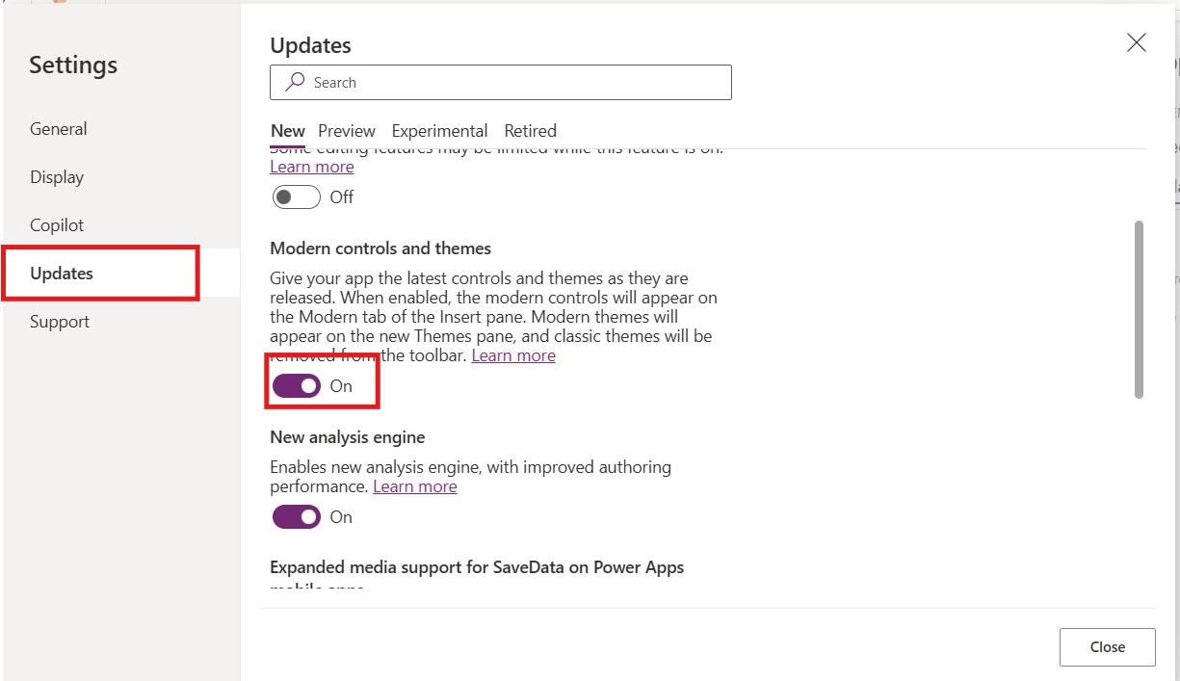Open General settings section
Viewport: 1180px width, 681px height.
pyautogui.click(x=59, y=129)
